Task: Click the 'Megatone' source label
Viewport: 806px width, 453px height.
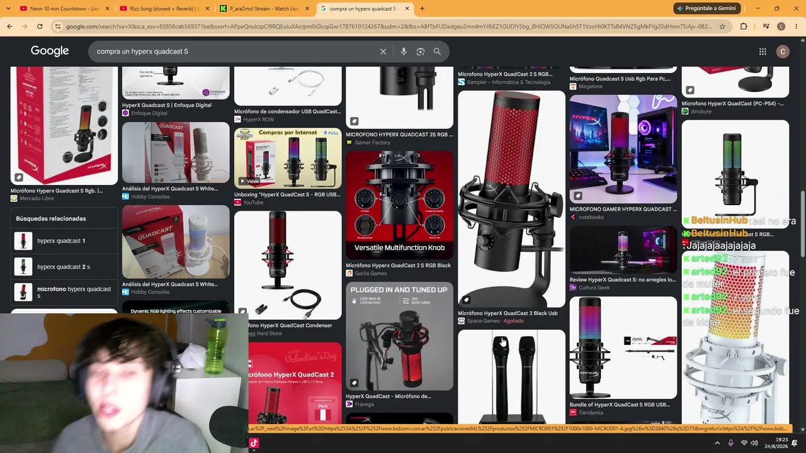Action: click(x=591, y=86)
